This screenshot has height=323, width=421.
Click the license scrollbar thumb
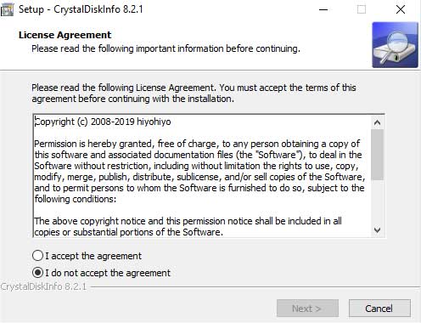click(377, 155)
